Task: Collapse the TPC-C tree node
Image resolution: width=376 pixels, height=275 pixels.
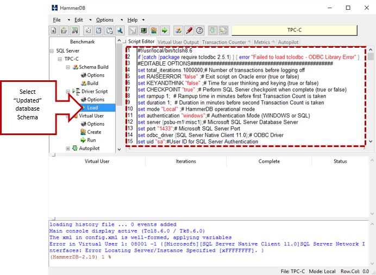Action: pos(60,59)
